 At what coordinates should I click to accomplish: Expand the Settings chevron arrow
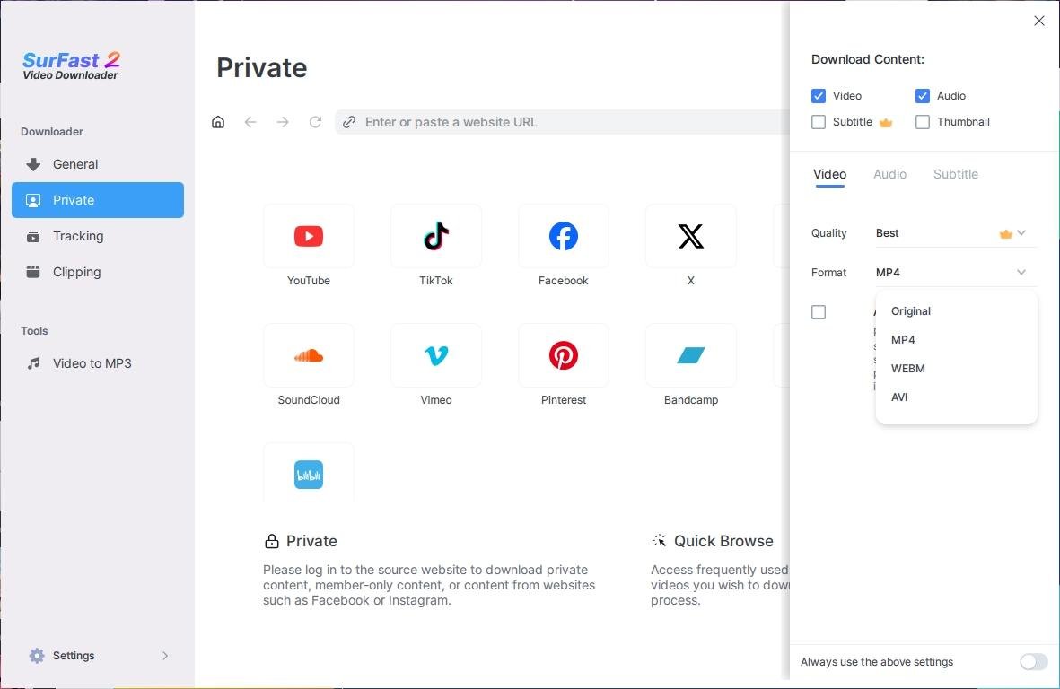pos(165,655)
